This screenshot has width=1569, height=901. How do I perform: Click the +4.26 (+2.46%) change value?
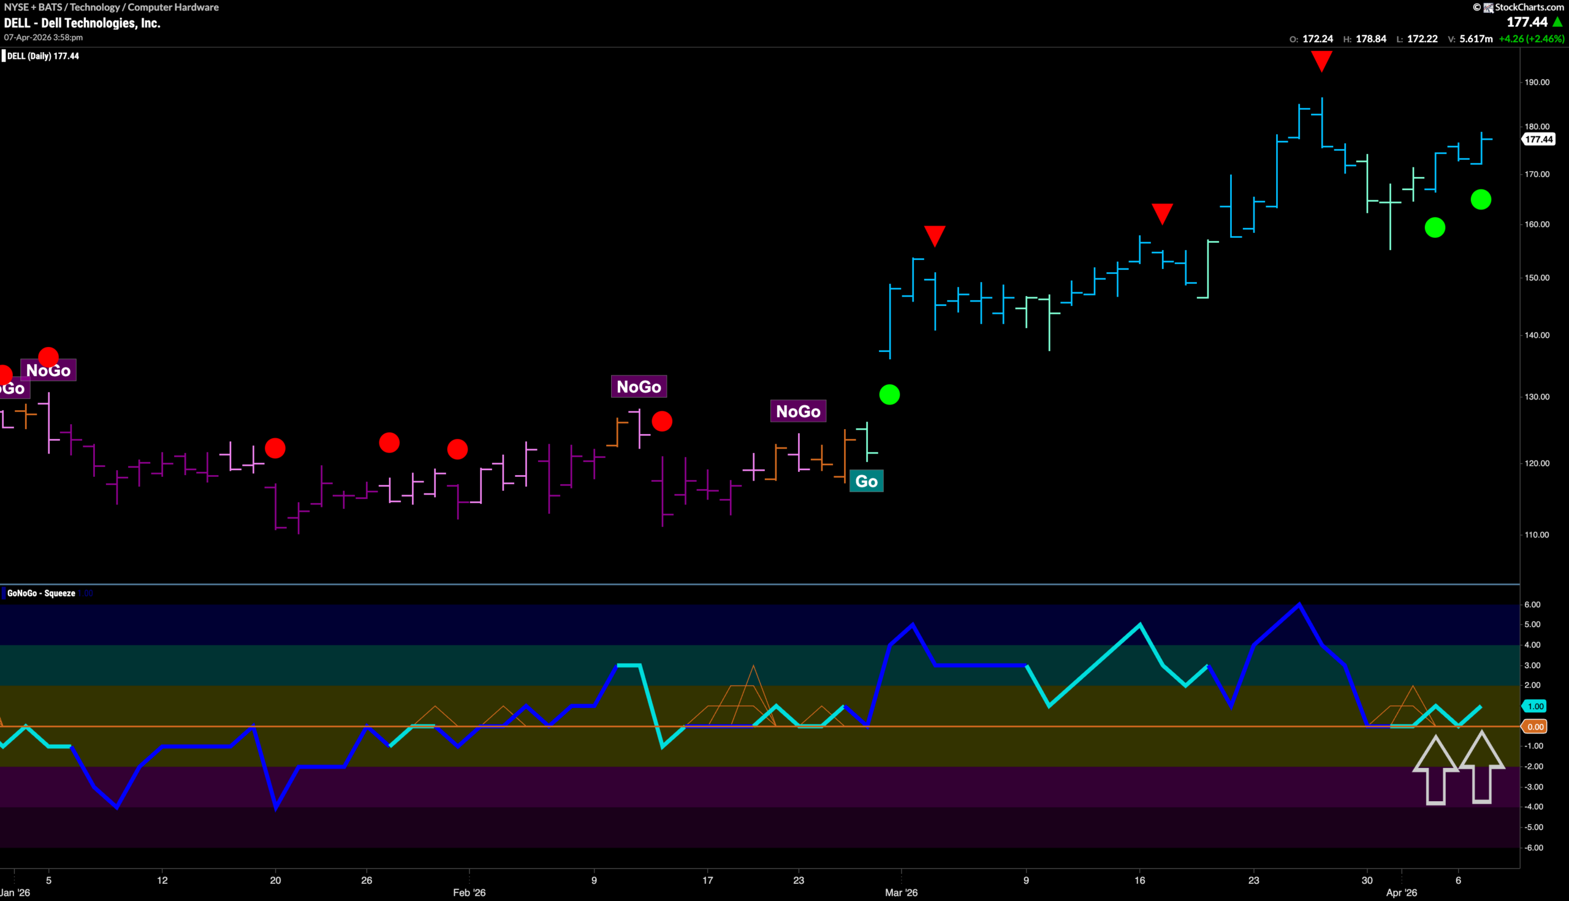click(x=1532, y=39)
